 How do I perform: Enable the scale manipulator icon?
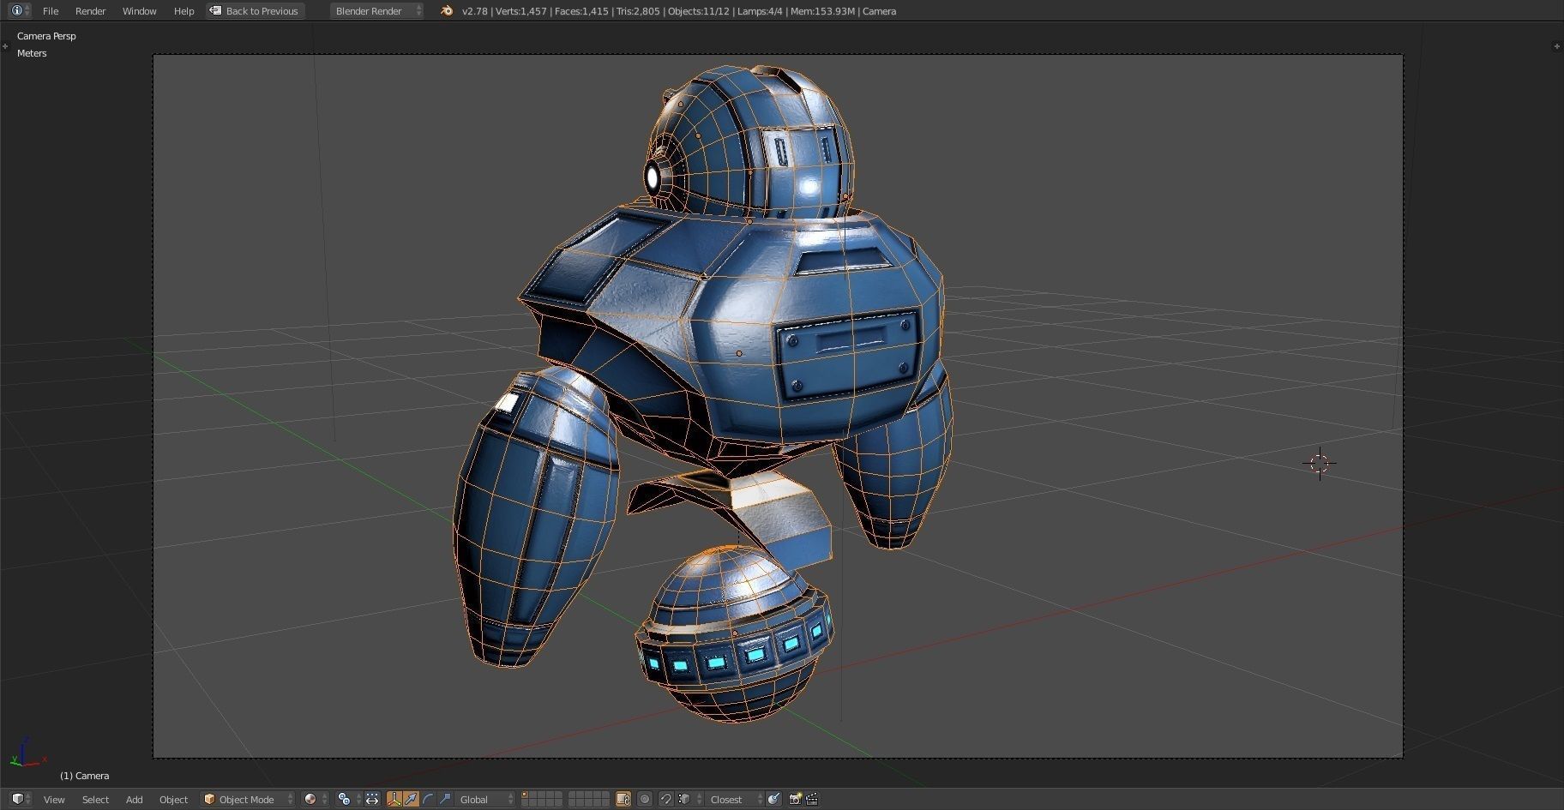click(x=444, y=799)
